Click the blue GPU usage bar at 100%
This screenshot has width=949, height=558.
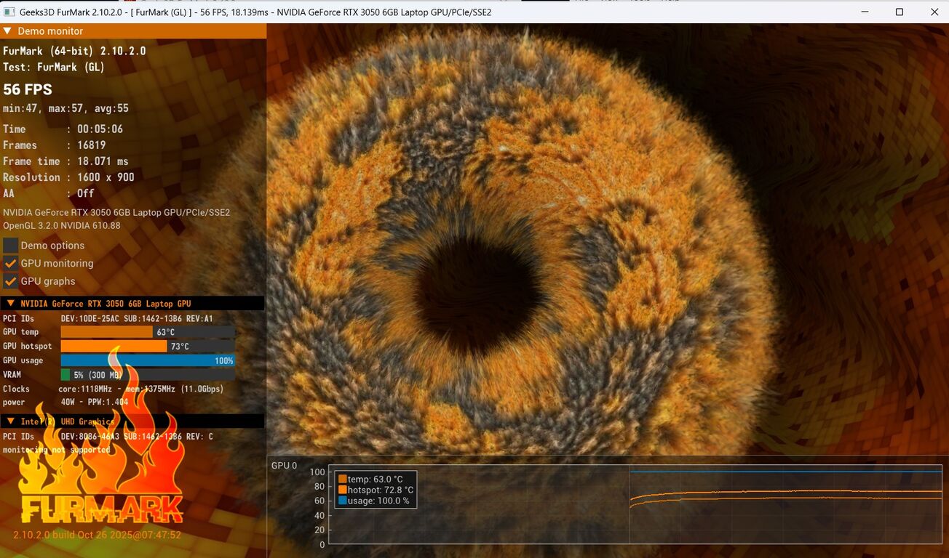[x=148, y=360]
